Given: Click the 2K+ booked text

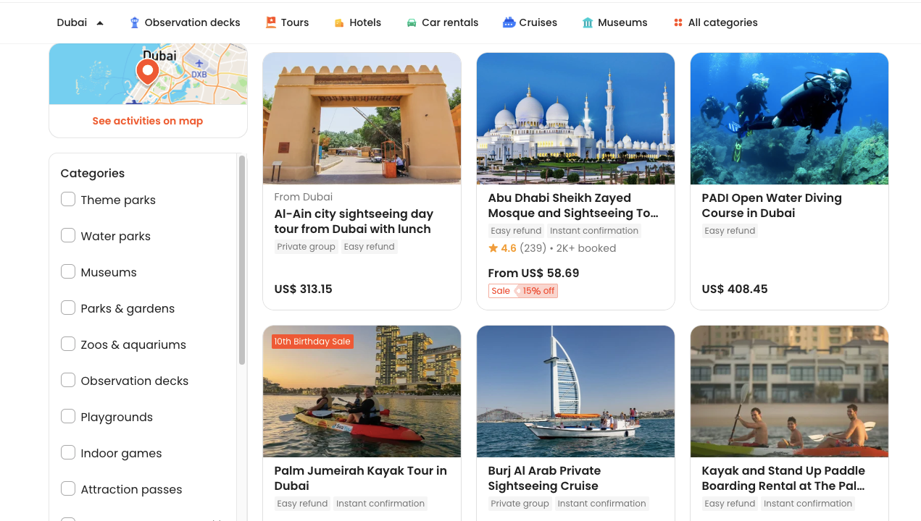Looking at the screenshot, I should pos(585,248).
